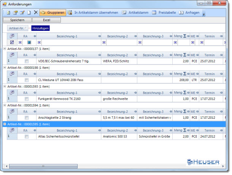Select cell CL Meduna UT 10W40 208l Fass
Screen dimensions: 232x175
pos(69,80)
